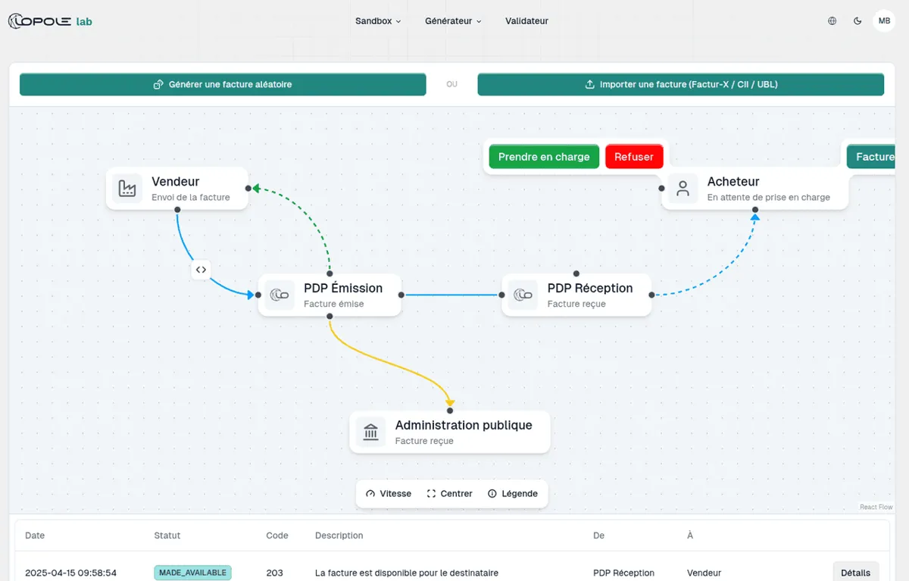Open the MB user avatar menu
Image resolution: width=909 pixels, height=581 pixels.
coord(884,21)
